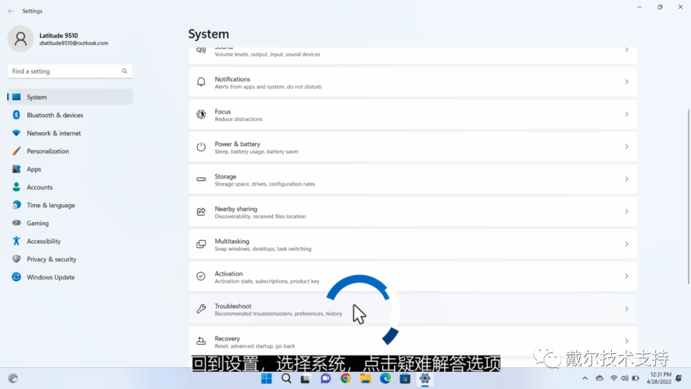Expand the Sound row chevron
The image size is (691, 389).
coord(626,50)
